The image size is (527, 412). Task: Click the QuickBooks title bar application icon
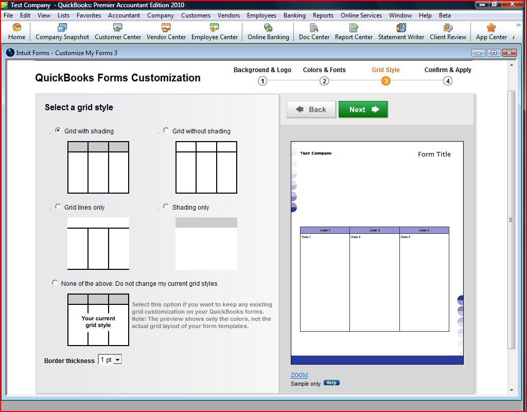(5, 5)
